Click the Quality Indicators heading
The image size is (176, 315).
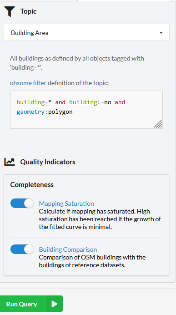(48, 162)
